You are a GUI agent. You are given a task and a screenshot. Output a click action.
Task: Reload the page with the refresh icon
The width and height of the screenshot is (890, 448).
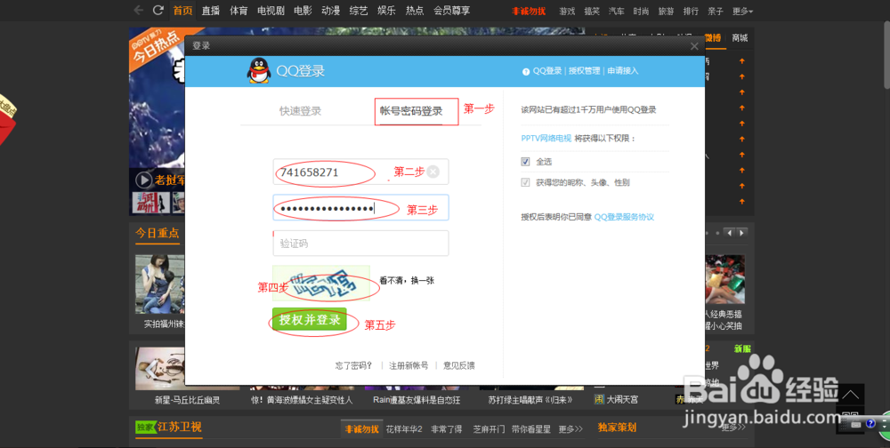coord(158,10)
